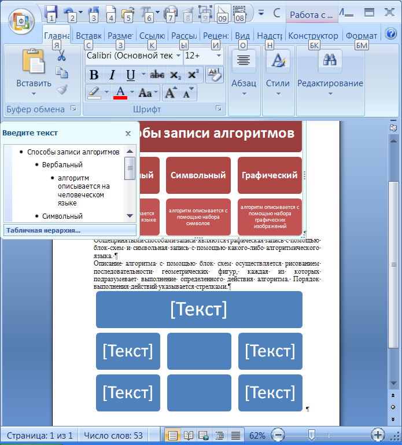Screen dimensions: 402x445
Task: Toggle Bold formatting
Action: click(94, 75)
